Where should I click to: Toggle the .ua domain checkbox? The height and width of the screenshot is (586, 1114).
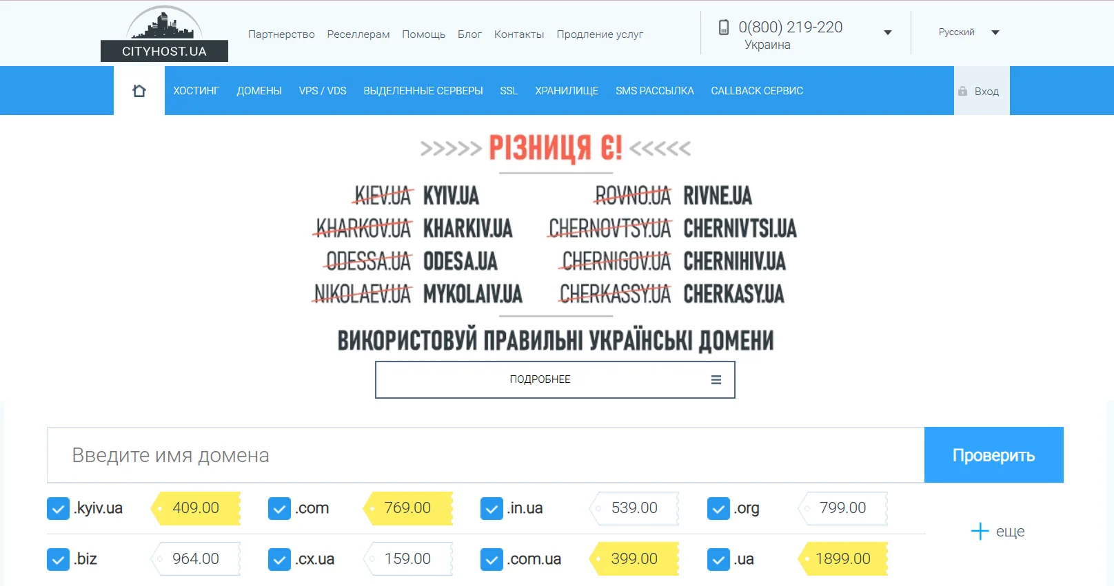tap(718, 559)
